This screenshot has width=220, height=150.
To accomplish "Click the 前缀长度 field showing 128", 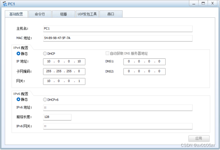I will pos(57,117).
